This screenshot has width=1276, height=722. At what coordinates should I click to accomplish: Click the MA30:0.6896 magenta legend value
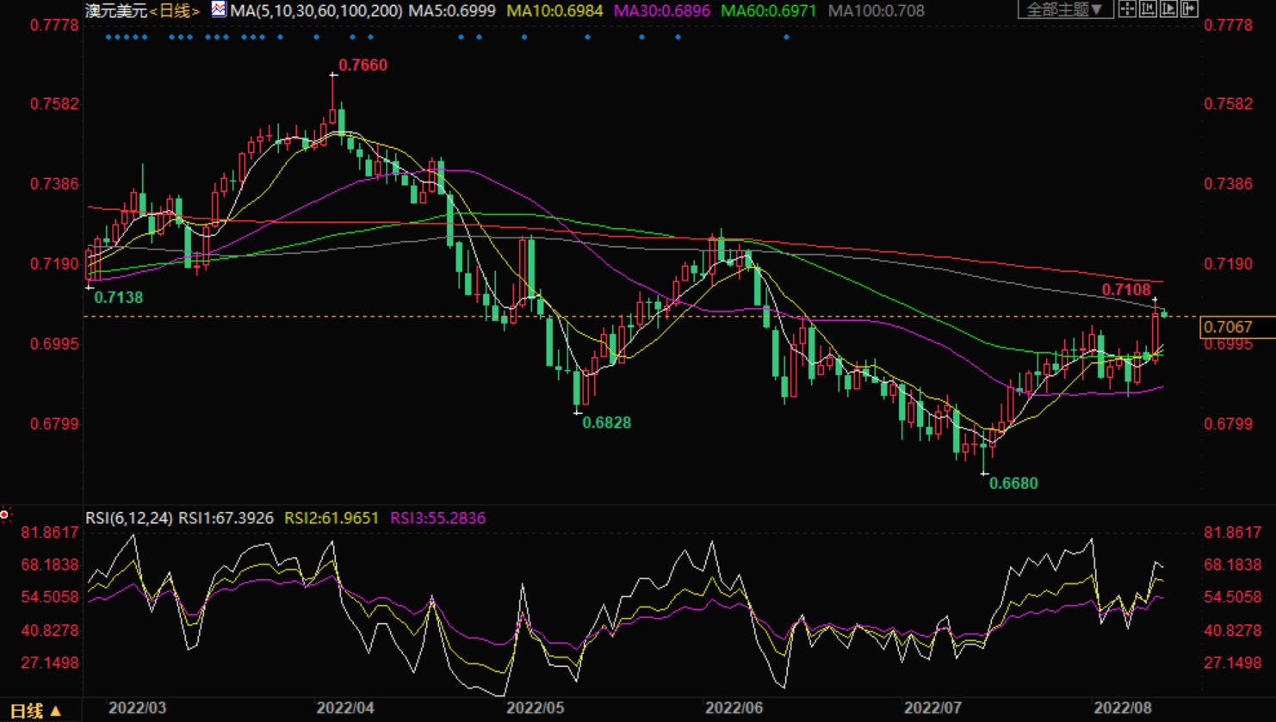(x=661, y=11)
